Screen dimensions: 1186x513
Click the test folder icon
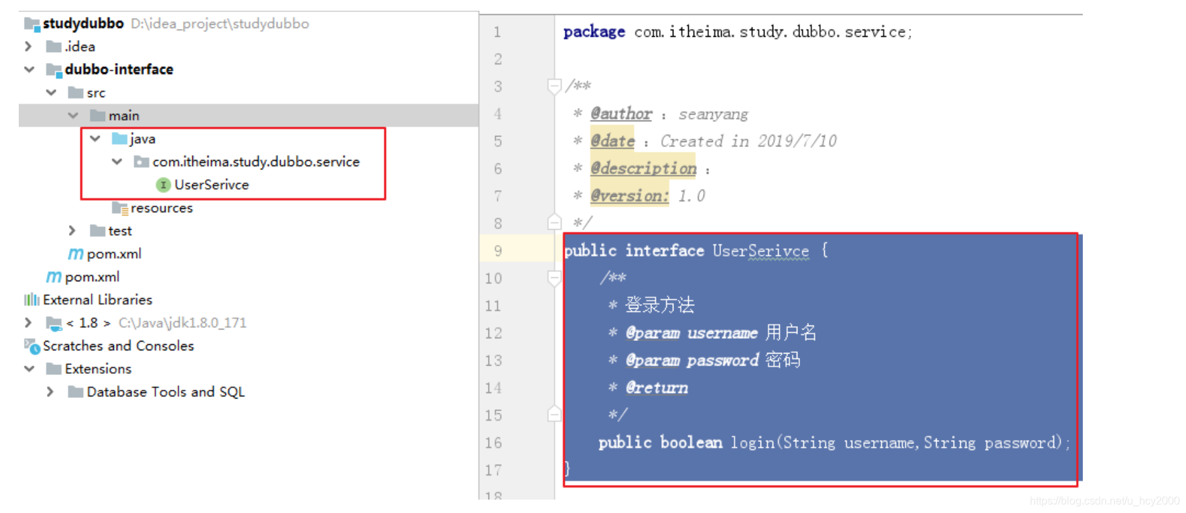click(x=98, y=231)
